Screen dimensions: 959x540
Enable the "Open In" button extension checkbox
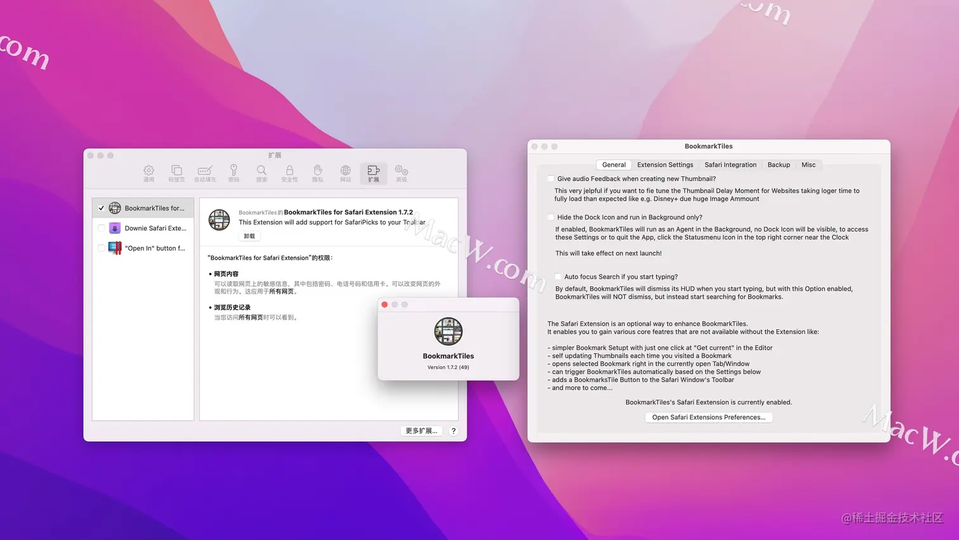[x=101, y=248]
